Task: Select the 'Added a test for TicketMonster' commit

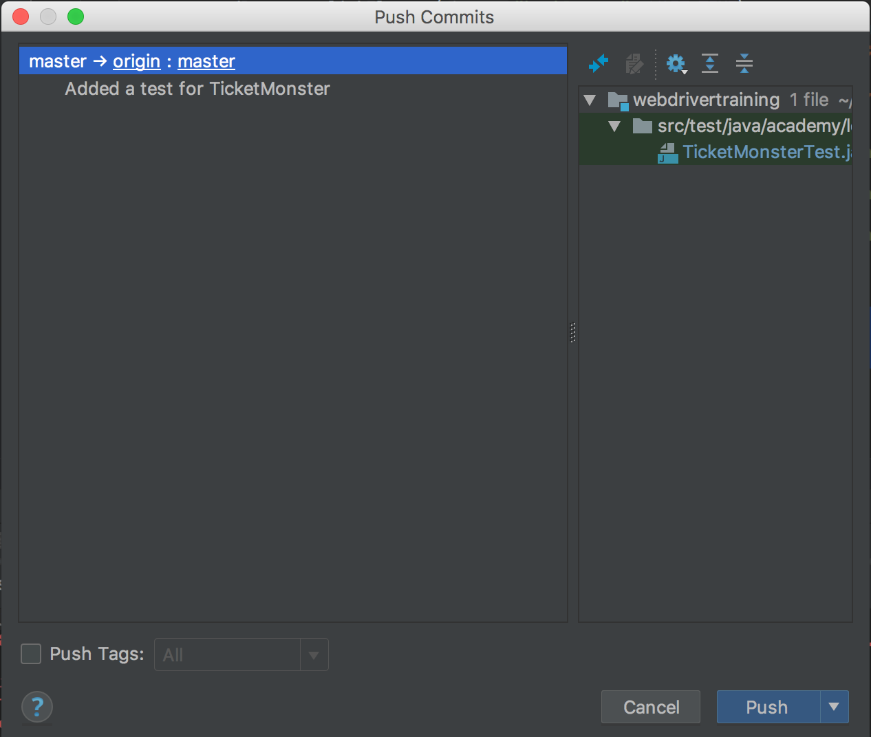Action: pyautogui.click(x=197, y=89)
